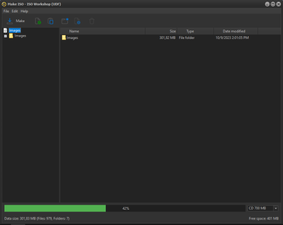Sort by the Name column header

[103, 31]
